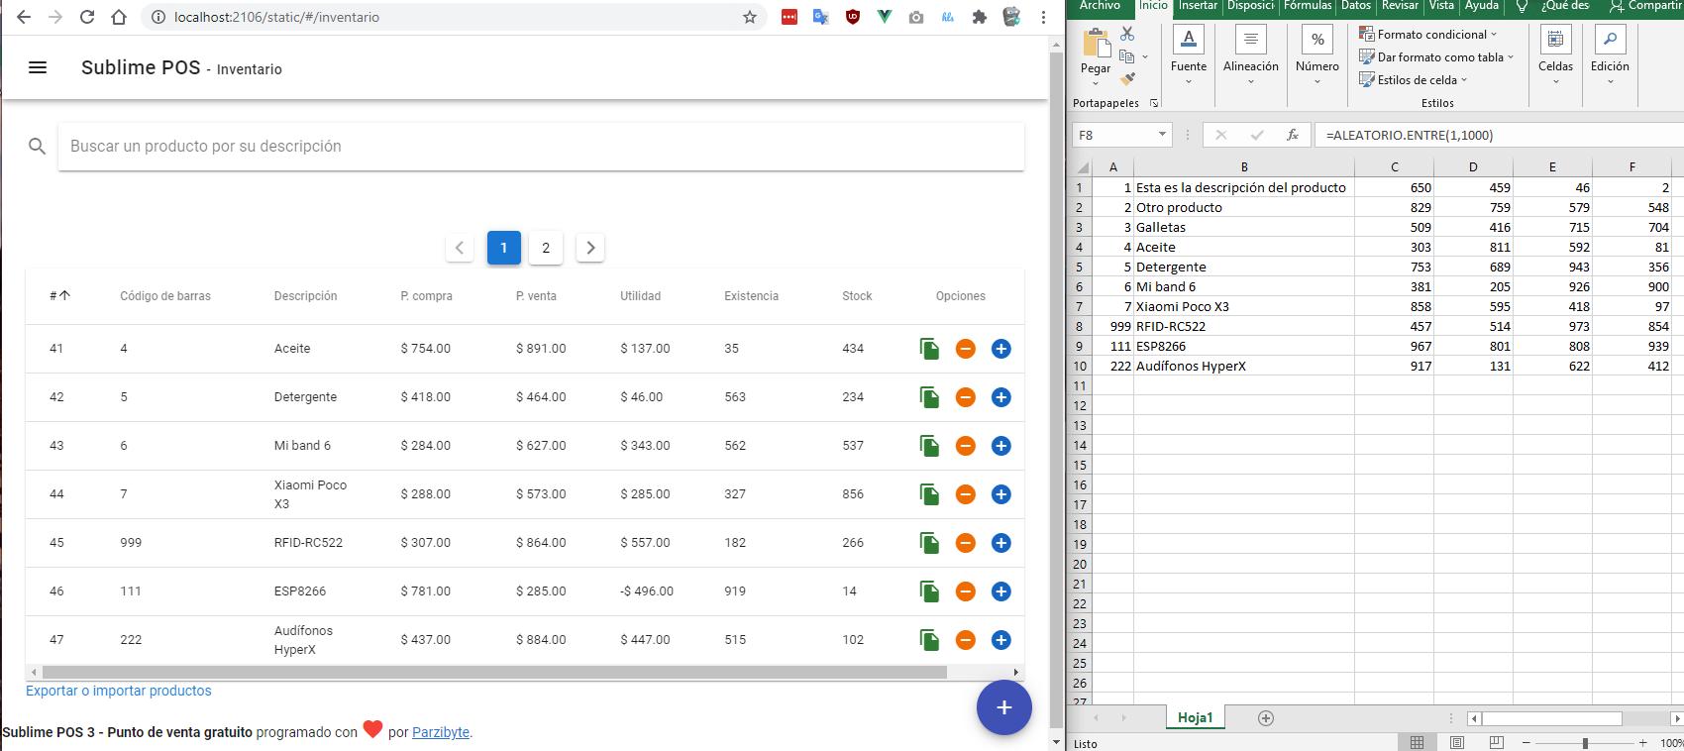
Task: Click the minus icon for Audífonos HyperX
Action: click(966, 640)
